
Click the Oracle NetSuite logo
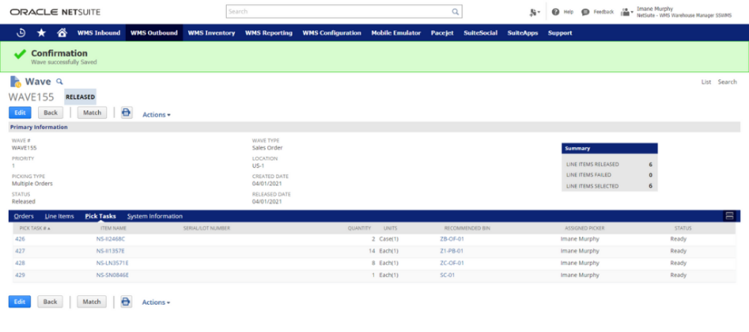tap(55, 12)
